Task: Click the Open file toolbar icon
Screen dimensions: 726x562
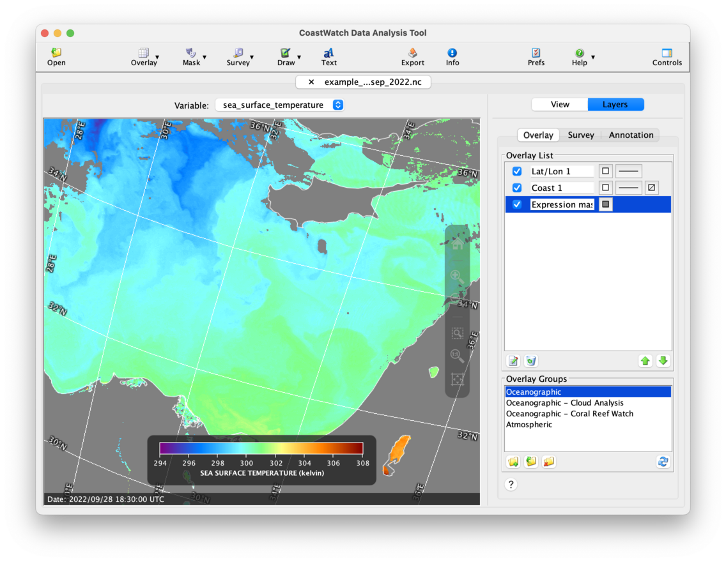Action: point(56,54)
